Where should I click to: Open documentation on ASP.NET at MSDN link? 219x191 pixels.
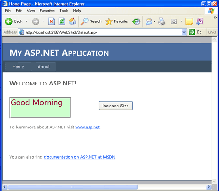pos(80,157)
